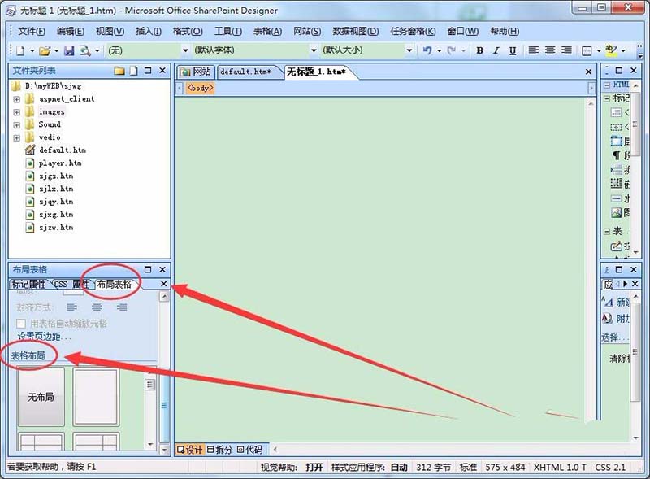
Task: Select the 标记属性 panel tab
Action: pyautogui.click(x=28, y=284)
